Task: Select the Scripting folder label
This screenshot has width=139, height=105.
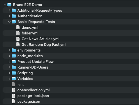Action: [x=25, y=73]
